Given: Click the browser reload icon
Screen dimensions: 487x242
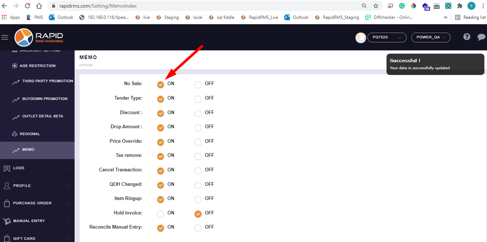Looking at the screenshot, I should point(28,6).
